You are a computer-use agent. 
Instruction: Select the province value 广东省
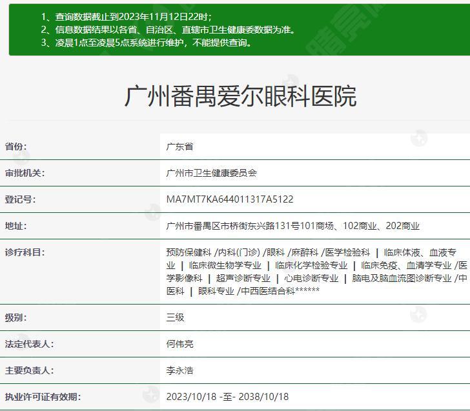[179, 147]
